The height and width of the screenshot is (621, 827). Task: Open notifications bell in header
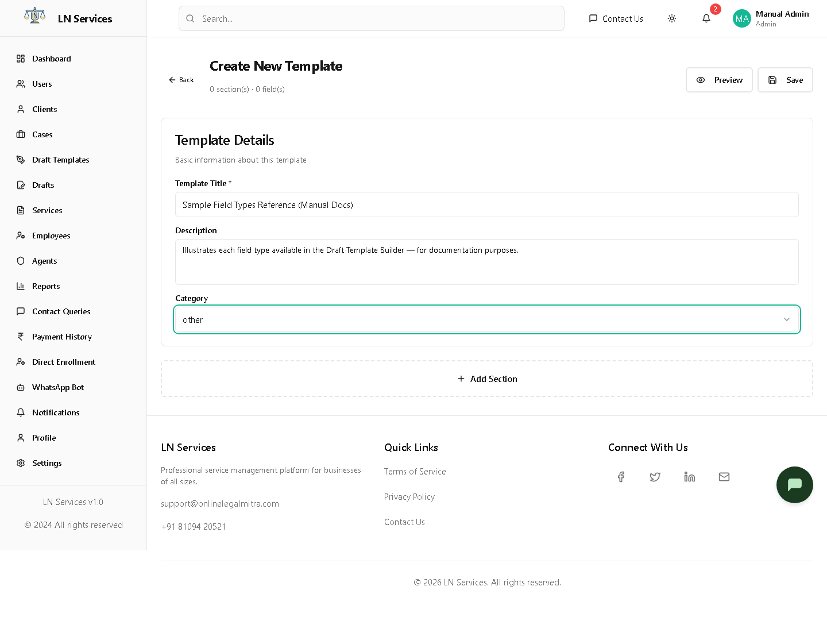[706, 18]
